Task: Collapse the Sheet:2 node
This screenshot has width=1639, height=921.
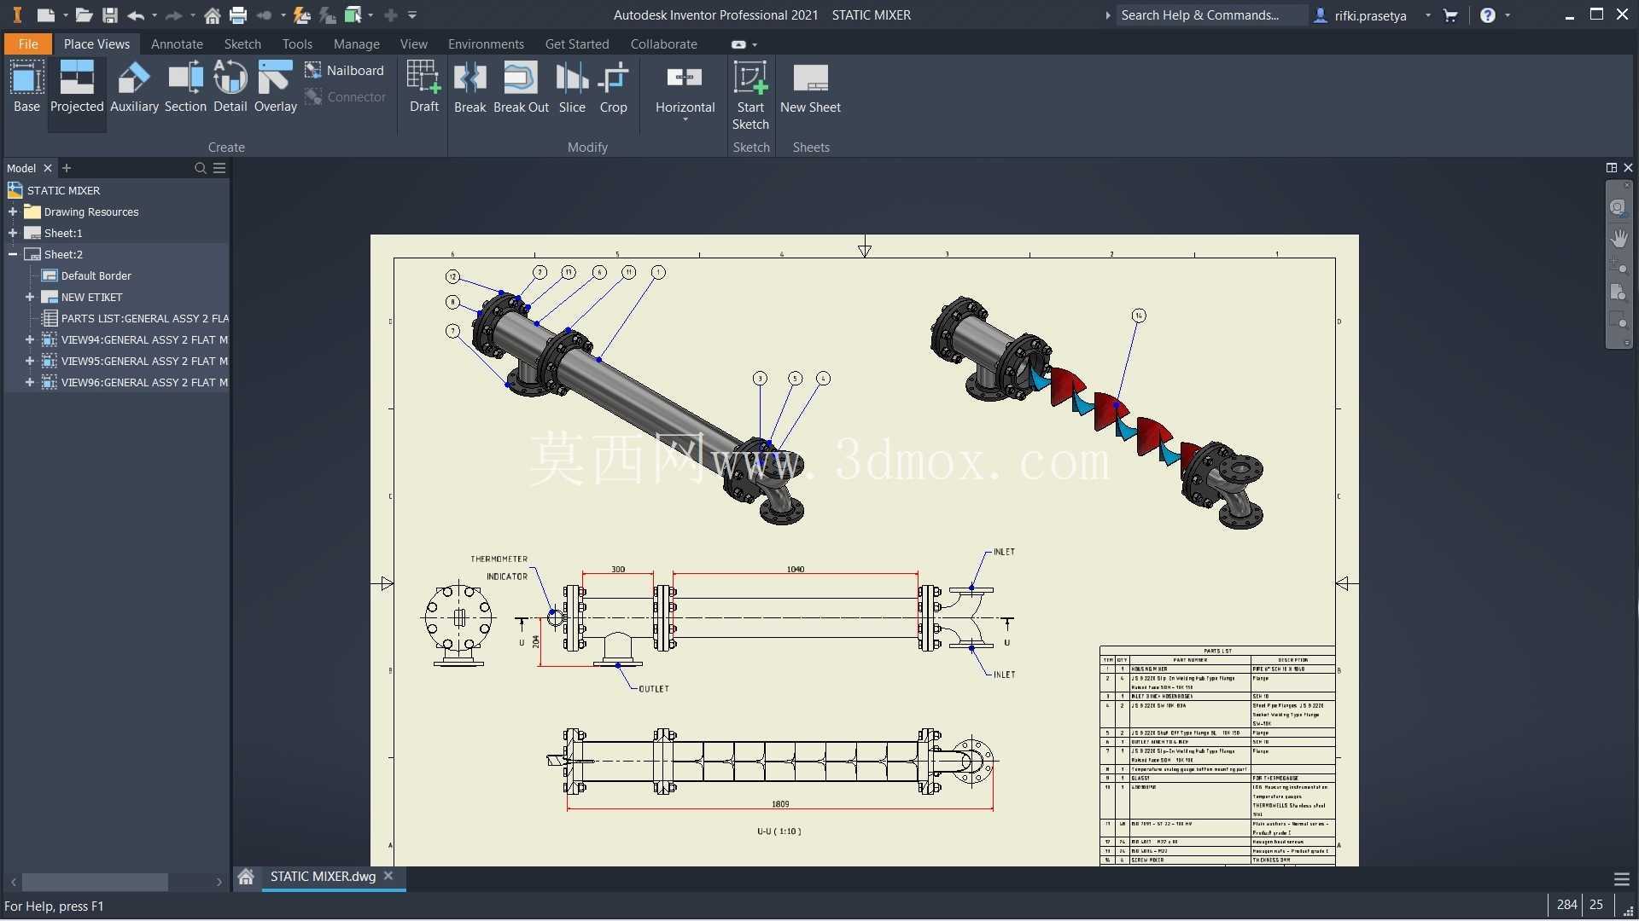Action: [x=13, y=254]
